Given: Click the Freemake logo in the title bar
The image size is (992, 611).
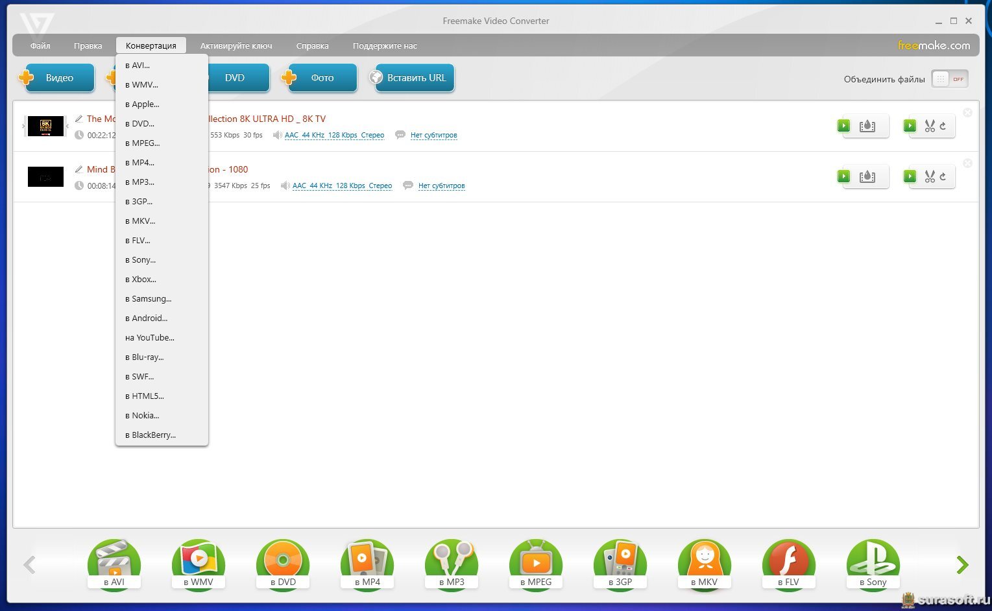Looking at the screenshot, I should click(x=36, y=24).
